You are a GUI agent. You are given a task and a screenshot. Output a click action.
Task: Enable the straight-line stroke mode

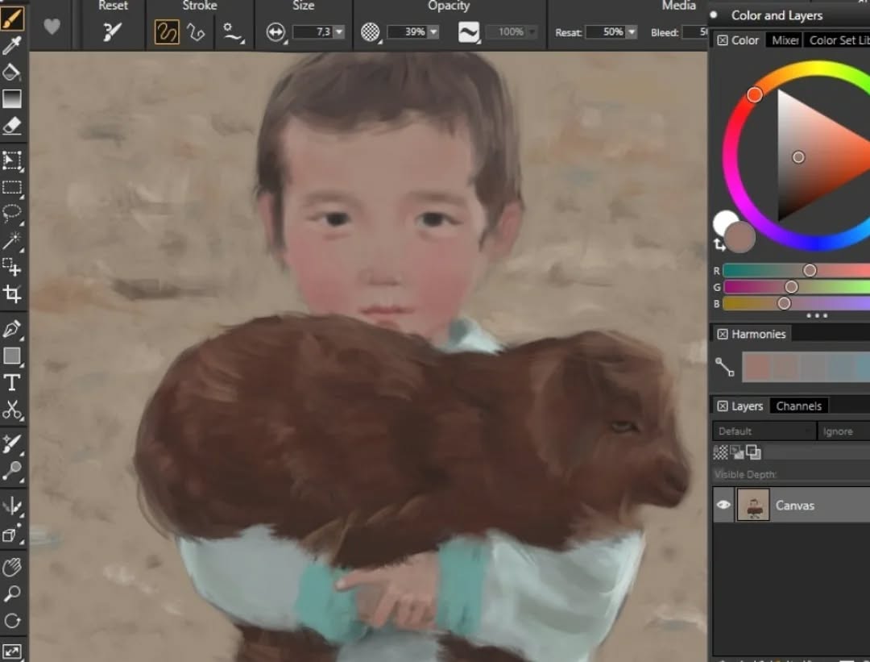(x=196, y=32)
